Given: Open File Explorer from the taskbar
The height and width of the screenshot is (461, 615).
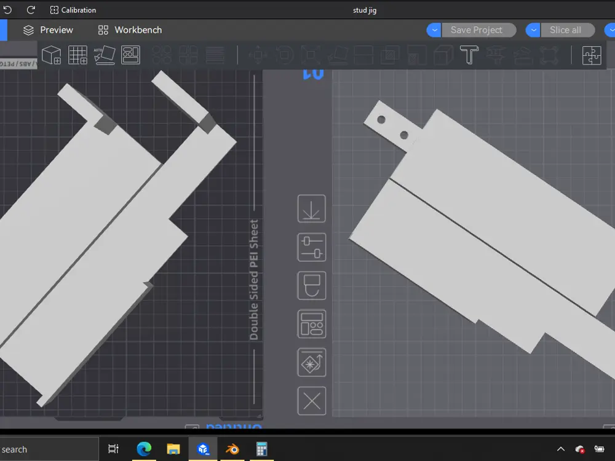Looking at the screenshot, I should [173, 449].
